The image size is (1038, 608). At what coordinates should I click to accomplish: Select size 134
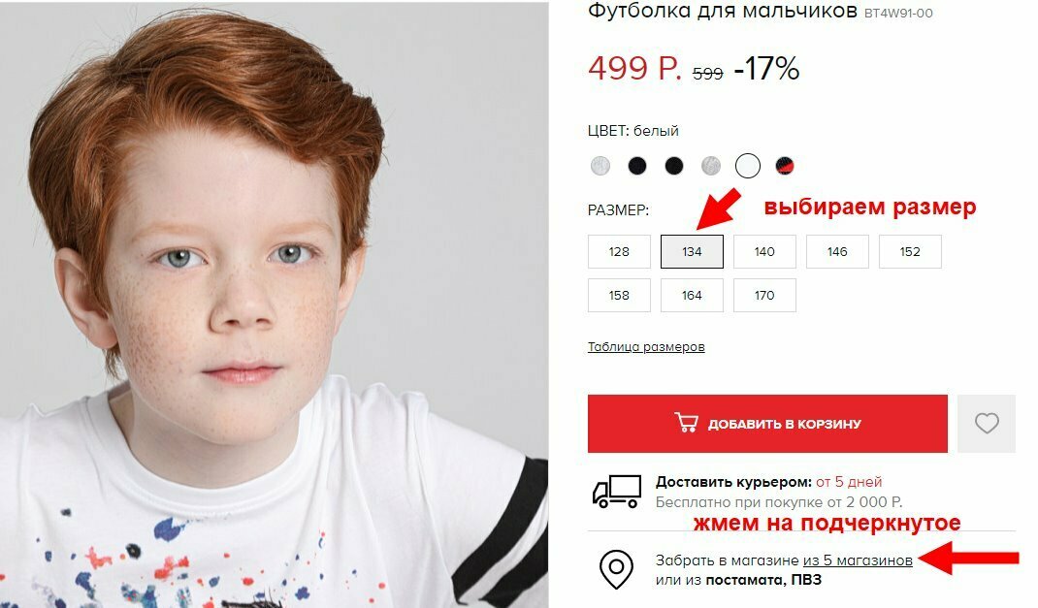tap(692, 251)
